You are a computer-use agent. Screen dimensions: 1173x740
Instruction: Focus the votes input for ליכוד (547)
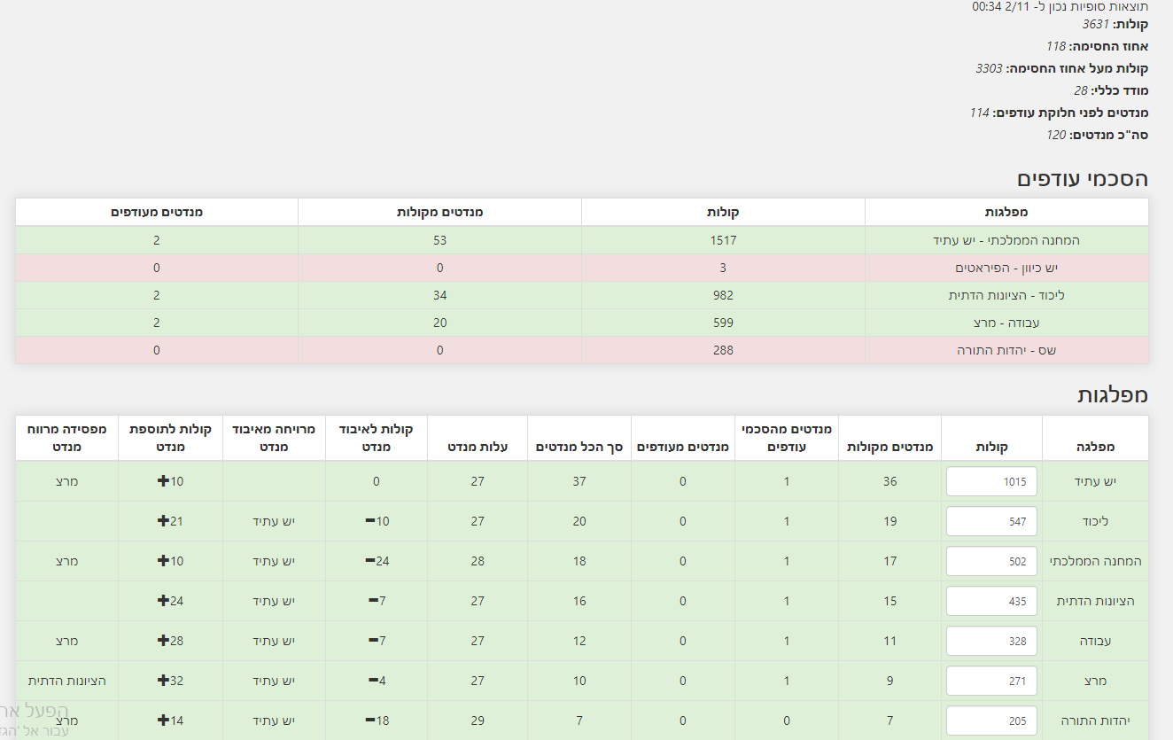(991, 521)
